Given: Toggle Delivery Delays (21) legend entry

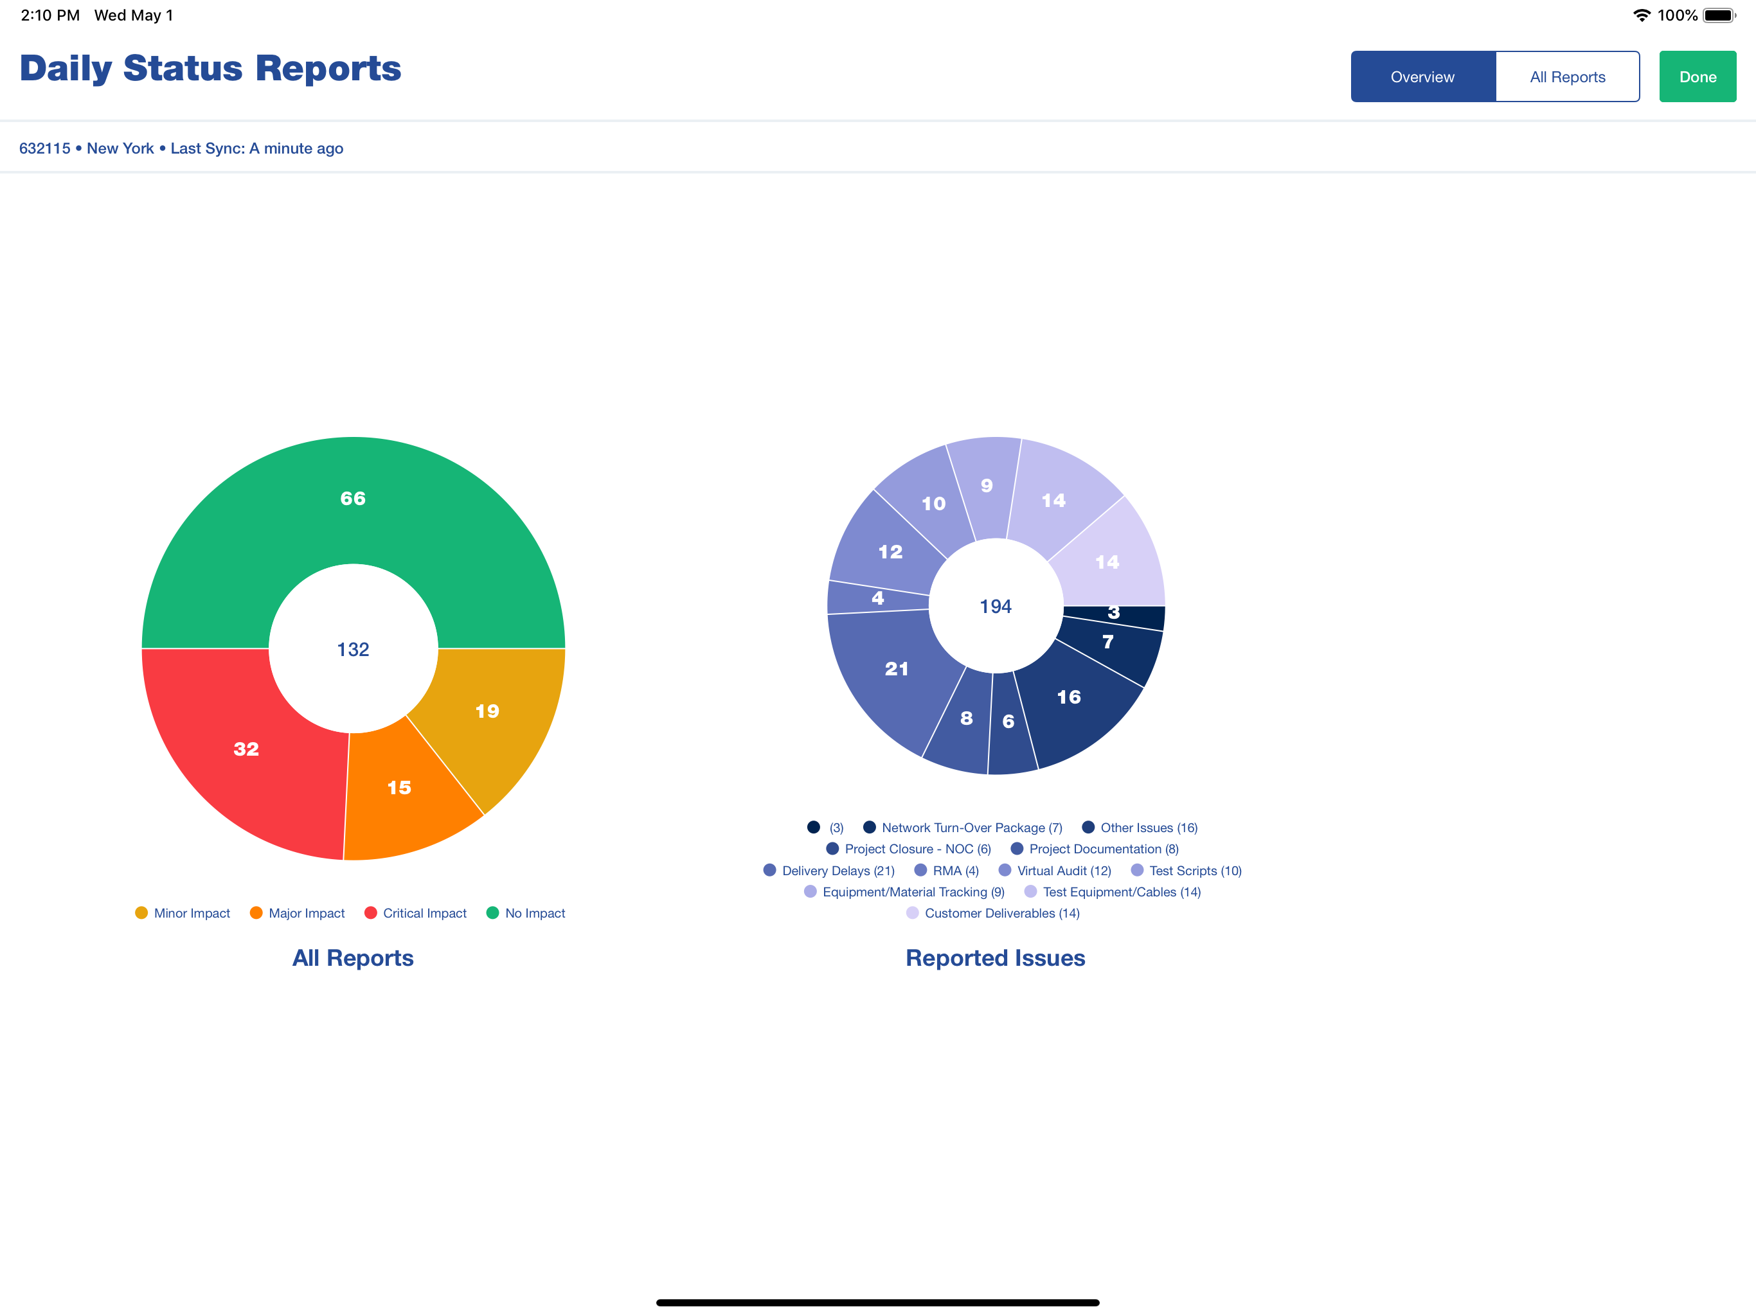Looking at the screenshot, I should point(829,871).
